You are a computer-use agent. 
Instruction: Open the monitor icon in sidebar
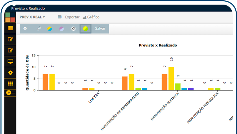point(10,61)
